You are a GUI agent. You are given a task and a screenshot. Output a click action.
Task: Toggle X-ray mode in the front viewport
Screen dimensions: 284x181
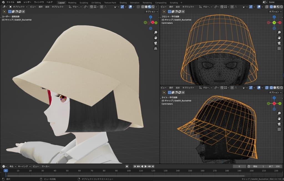pos(267,7)
